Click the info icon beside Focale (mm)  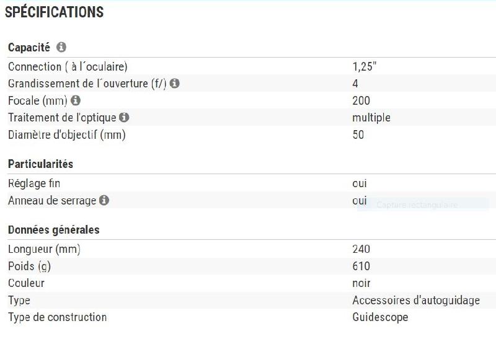[x=76, y=100]
